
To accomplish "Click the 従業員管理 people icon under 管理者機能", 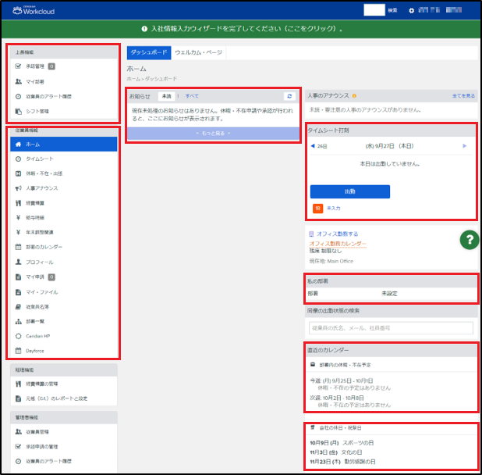I will 19,432.
